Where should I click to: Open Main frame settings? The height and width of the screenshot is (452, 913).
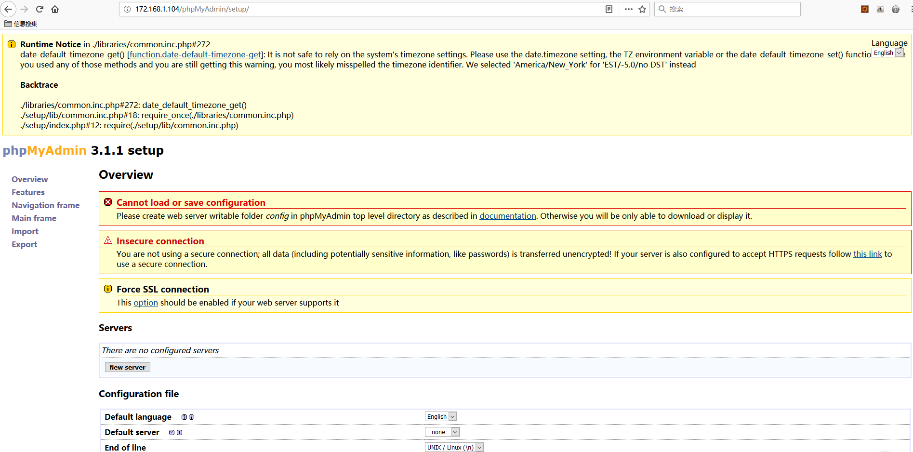tap(34, 218)
